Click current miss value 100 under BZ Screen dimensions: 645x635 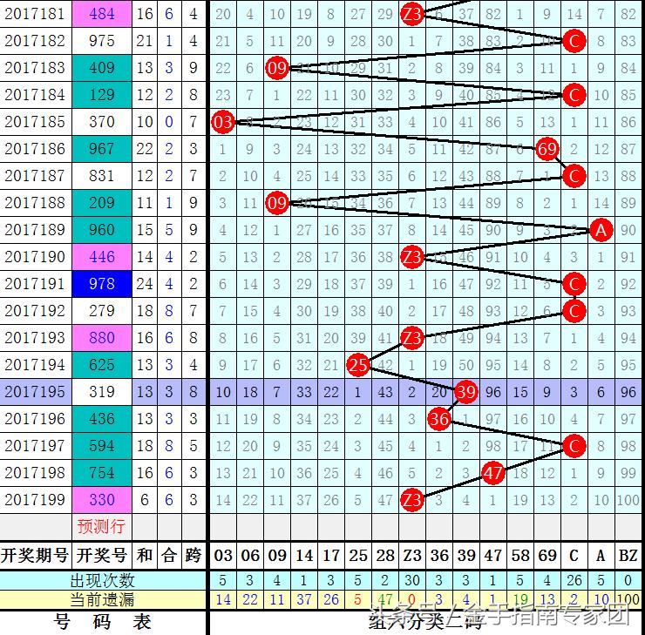point(628,599)
